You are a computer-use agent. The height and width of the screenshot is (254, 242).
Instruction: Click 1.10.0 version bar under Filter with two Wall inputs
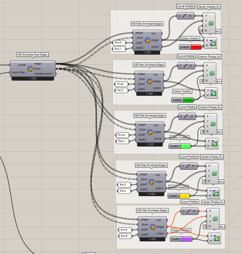151,194
